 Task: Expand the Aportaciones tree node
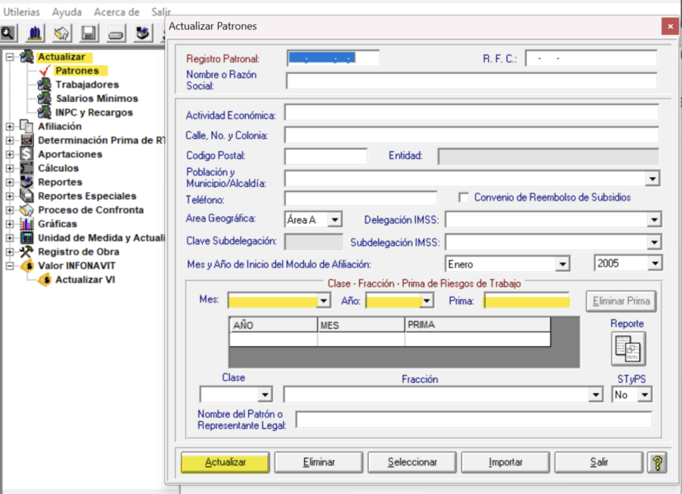point(9,154)
